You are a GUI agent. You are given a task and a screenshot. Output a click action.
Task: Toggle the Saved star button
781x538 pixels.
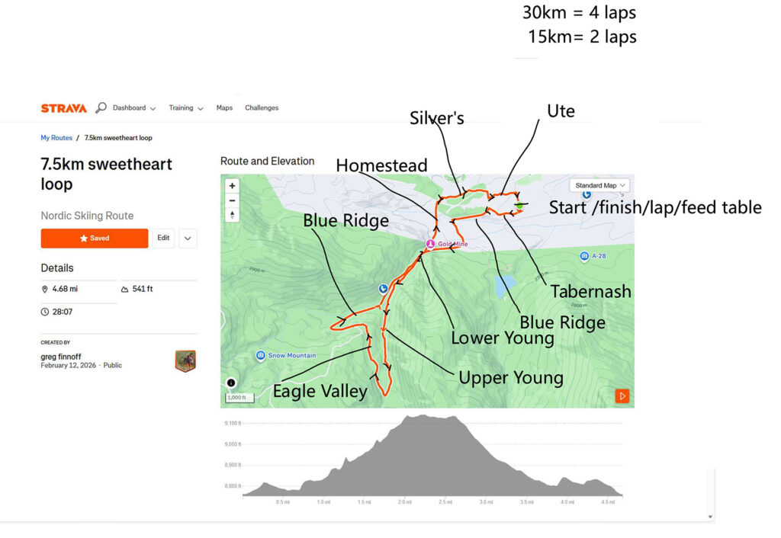coord(95,239)
